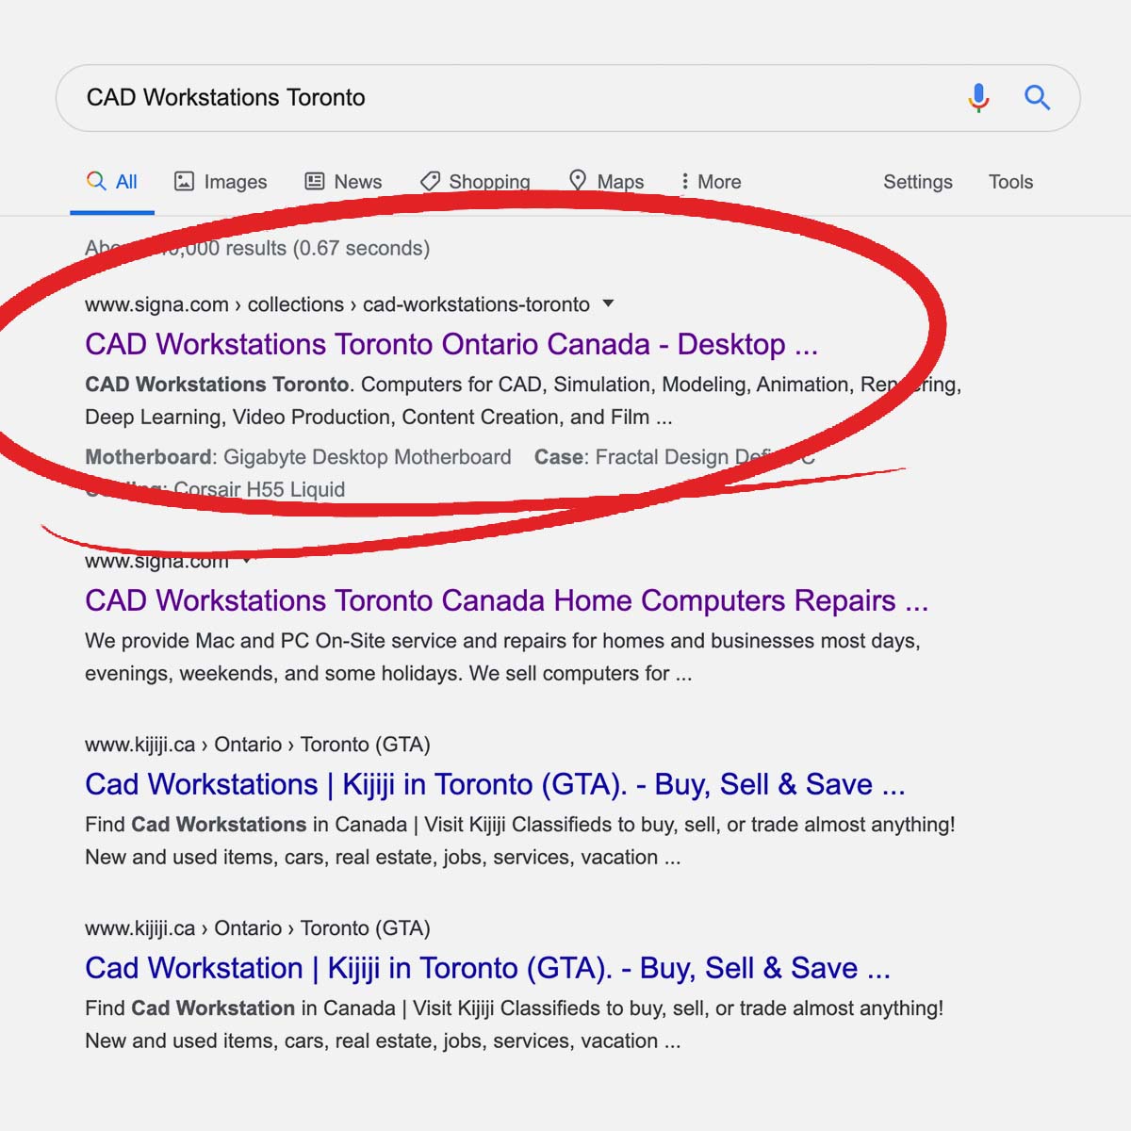Click snippet 'Find Cad Workstations in Canada'
The image size is (1131, 1131).
(246, 825)
